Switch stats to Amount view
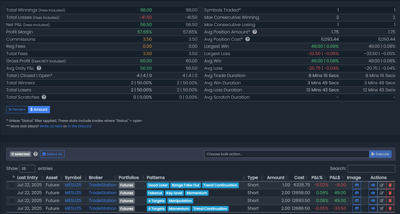Viewport: 400px width, 214px height. [x=39, y=110]
